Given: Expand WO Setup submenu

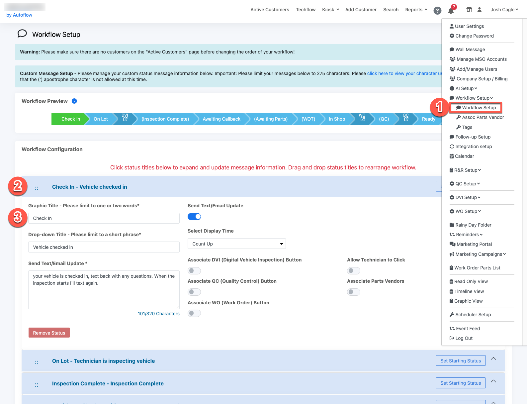Looking at the screenshot, I should click(x=465, y=211).
